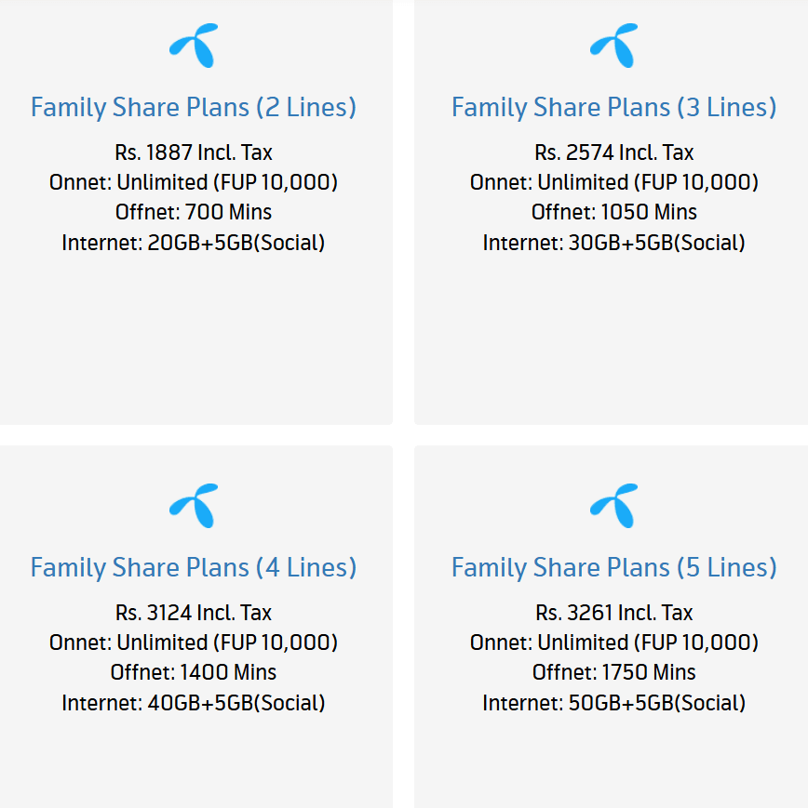Screen dimensions: 808x808
Task: Click the Telenor logo above the 4 Lines plan
Action: [194, 505]
